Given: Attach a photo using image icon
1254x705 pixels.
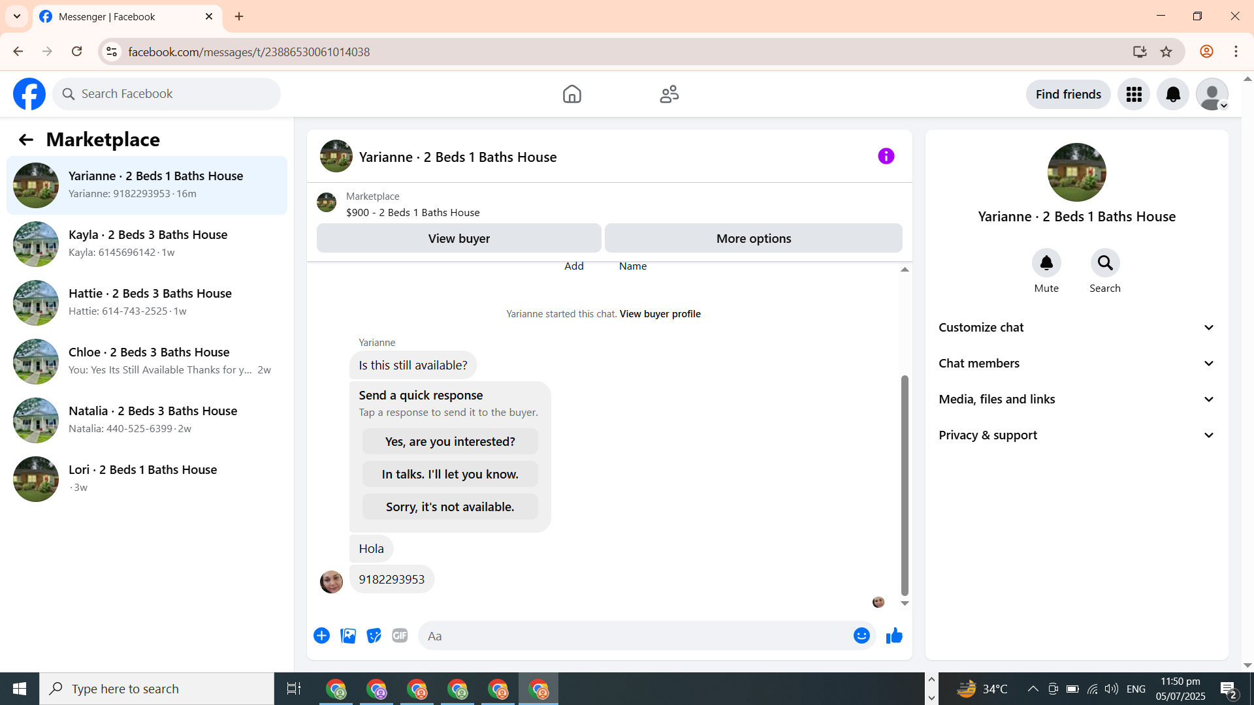Looking at the screenshot, I should pos(348,636).
